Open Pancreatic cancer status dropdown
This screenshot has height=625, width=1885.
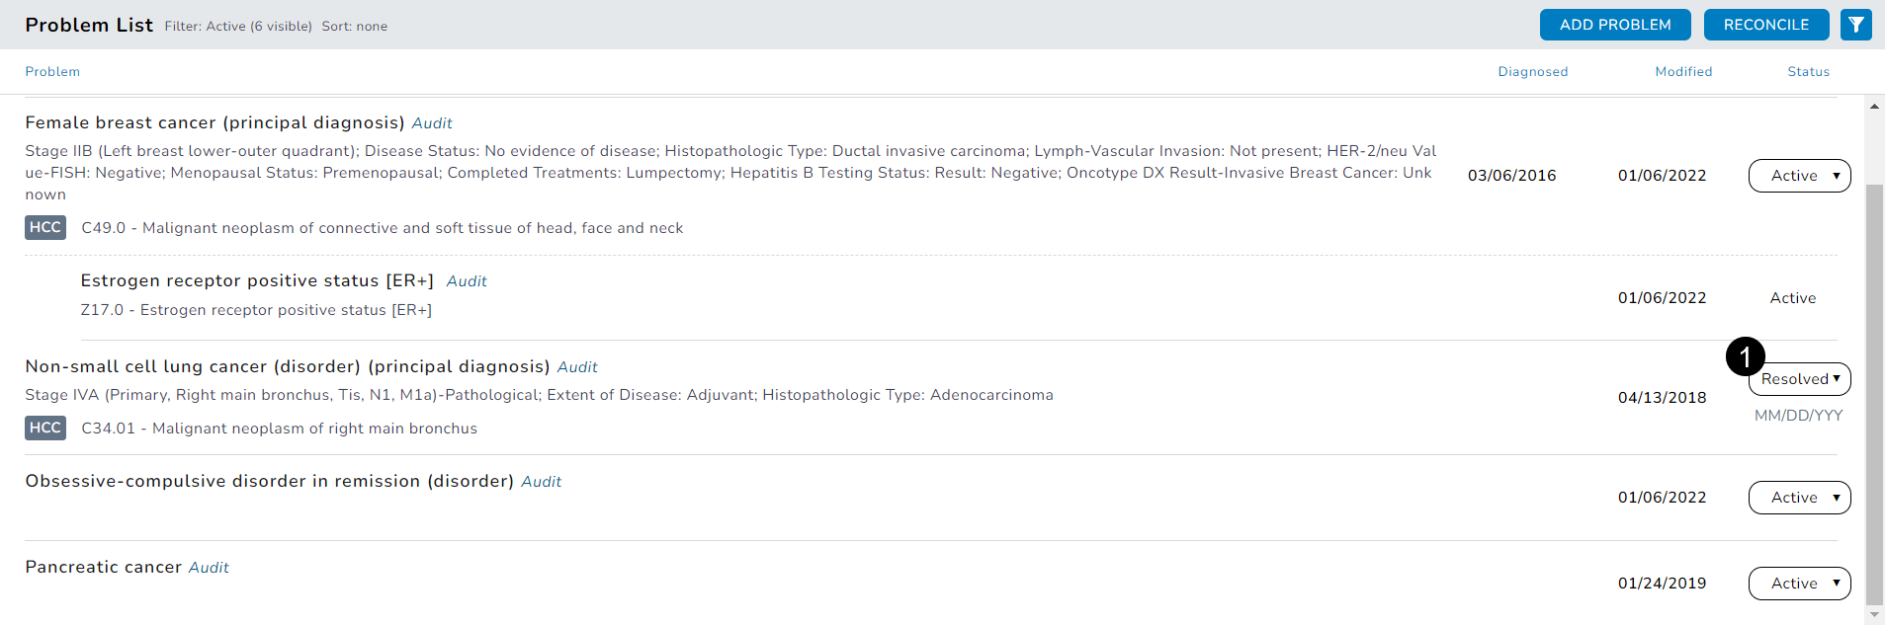(1799, 584)
